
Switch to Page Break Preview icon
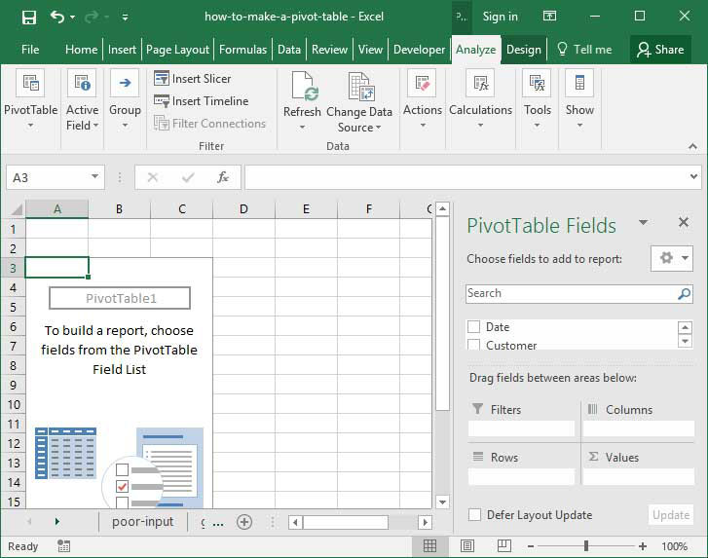(503, 546)
